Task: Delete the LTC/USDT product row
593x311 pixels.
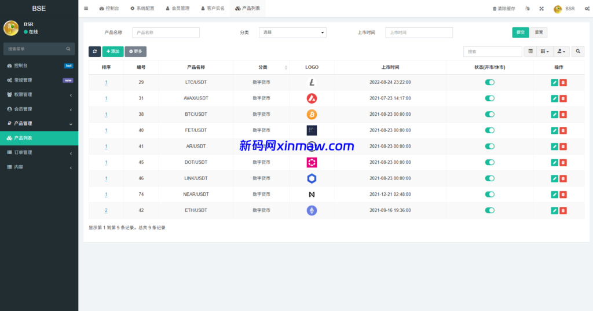Action: pos(563,82)
